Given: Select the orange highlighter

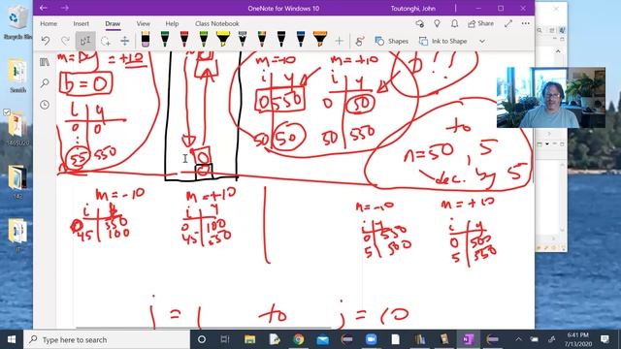Looking at the screenshot, I should [320, 40].
